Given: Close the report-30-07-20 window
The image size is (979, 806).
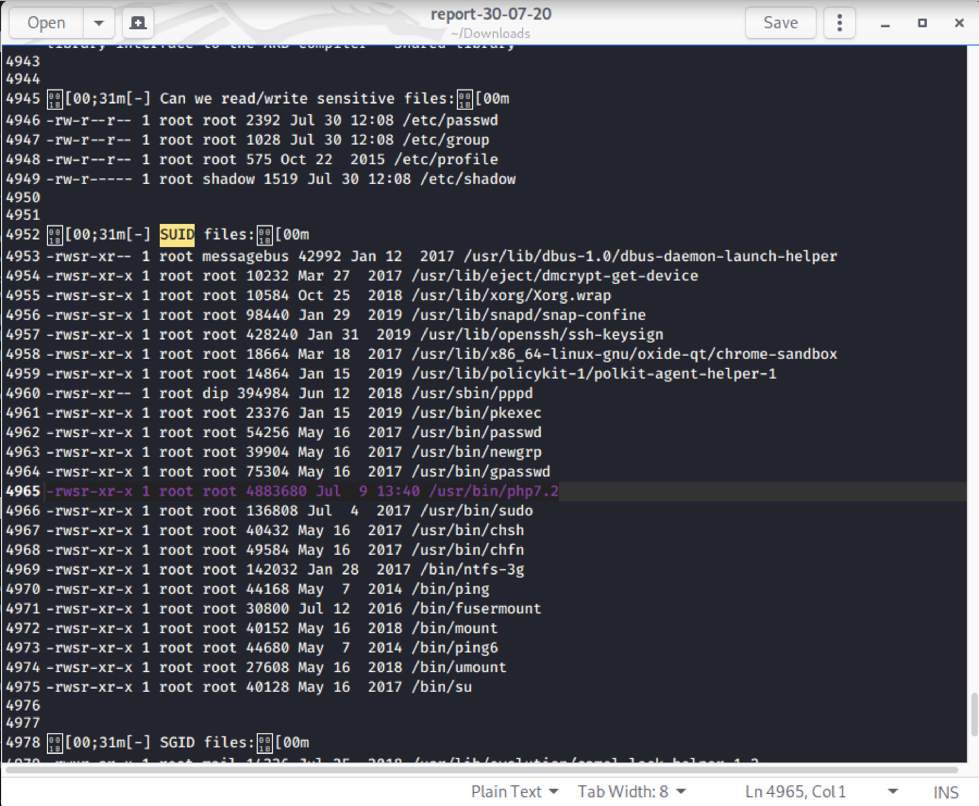Looking at the screenshot, I should tap(959, 23).
